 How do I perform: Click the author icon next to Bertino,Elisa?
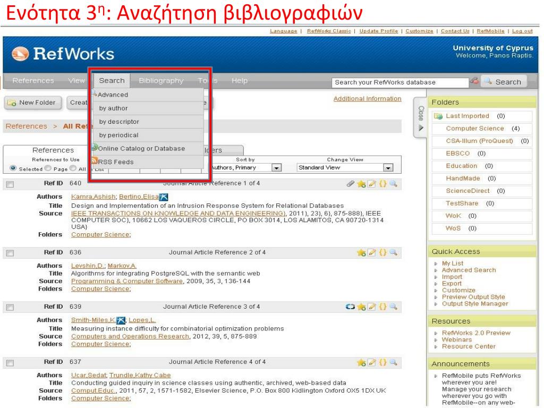point(164,197)
